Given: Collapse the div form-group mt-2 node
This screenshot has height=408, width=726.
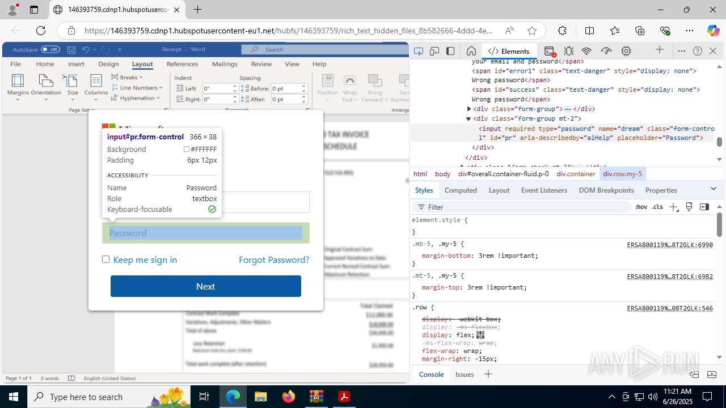Looking at the screenshot, I should (x=468, y=118).
